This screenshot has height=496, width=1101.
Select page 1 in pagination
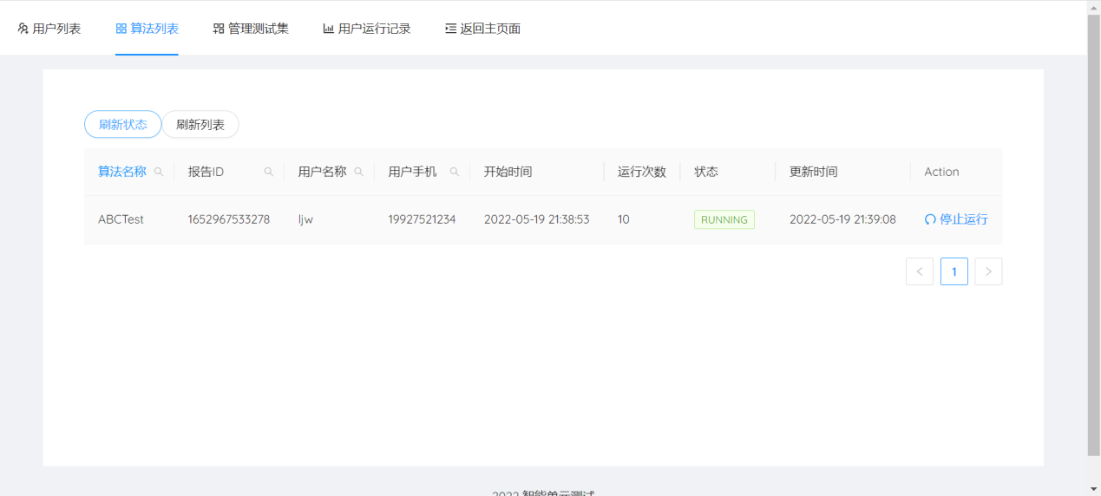click(x=954, y=271)
